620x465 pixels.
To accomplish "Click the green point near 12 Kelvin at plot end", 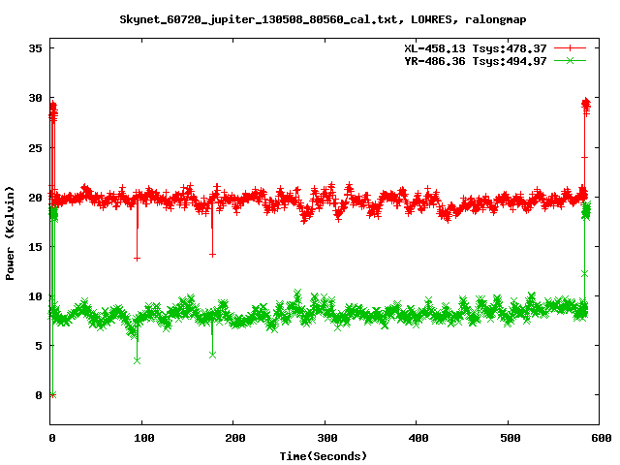I will click(x=584, y=274).
